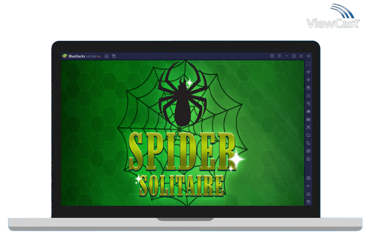The height and width of the screenshot is (252, 367).
Task: Open the multi-instance tabs icon in title bar
Action: 114,56
